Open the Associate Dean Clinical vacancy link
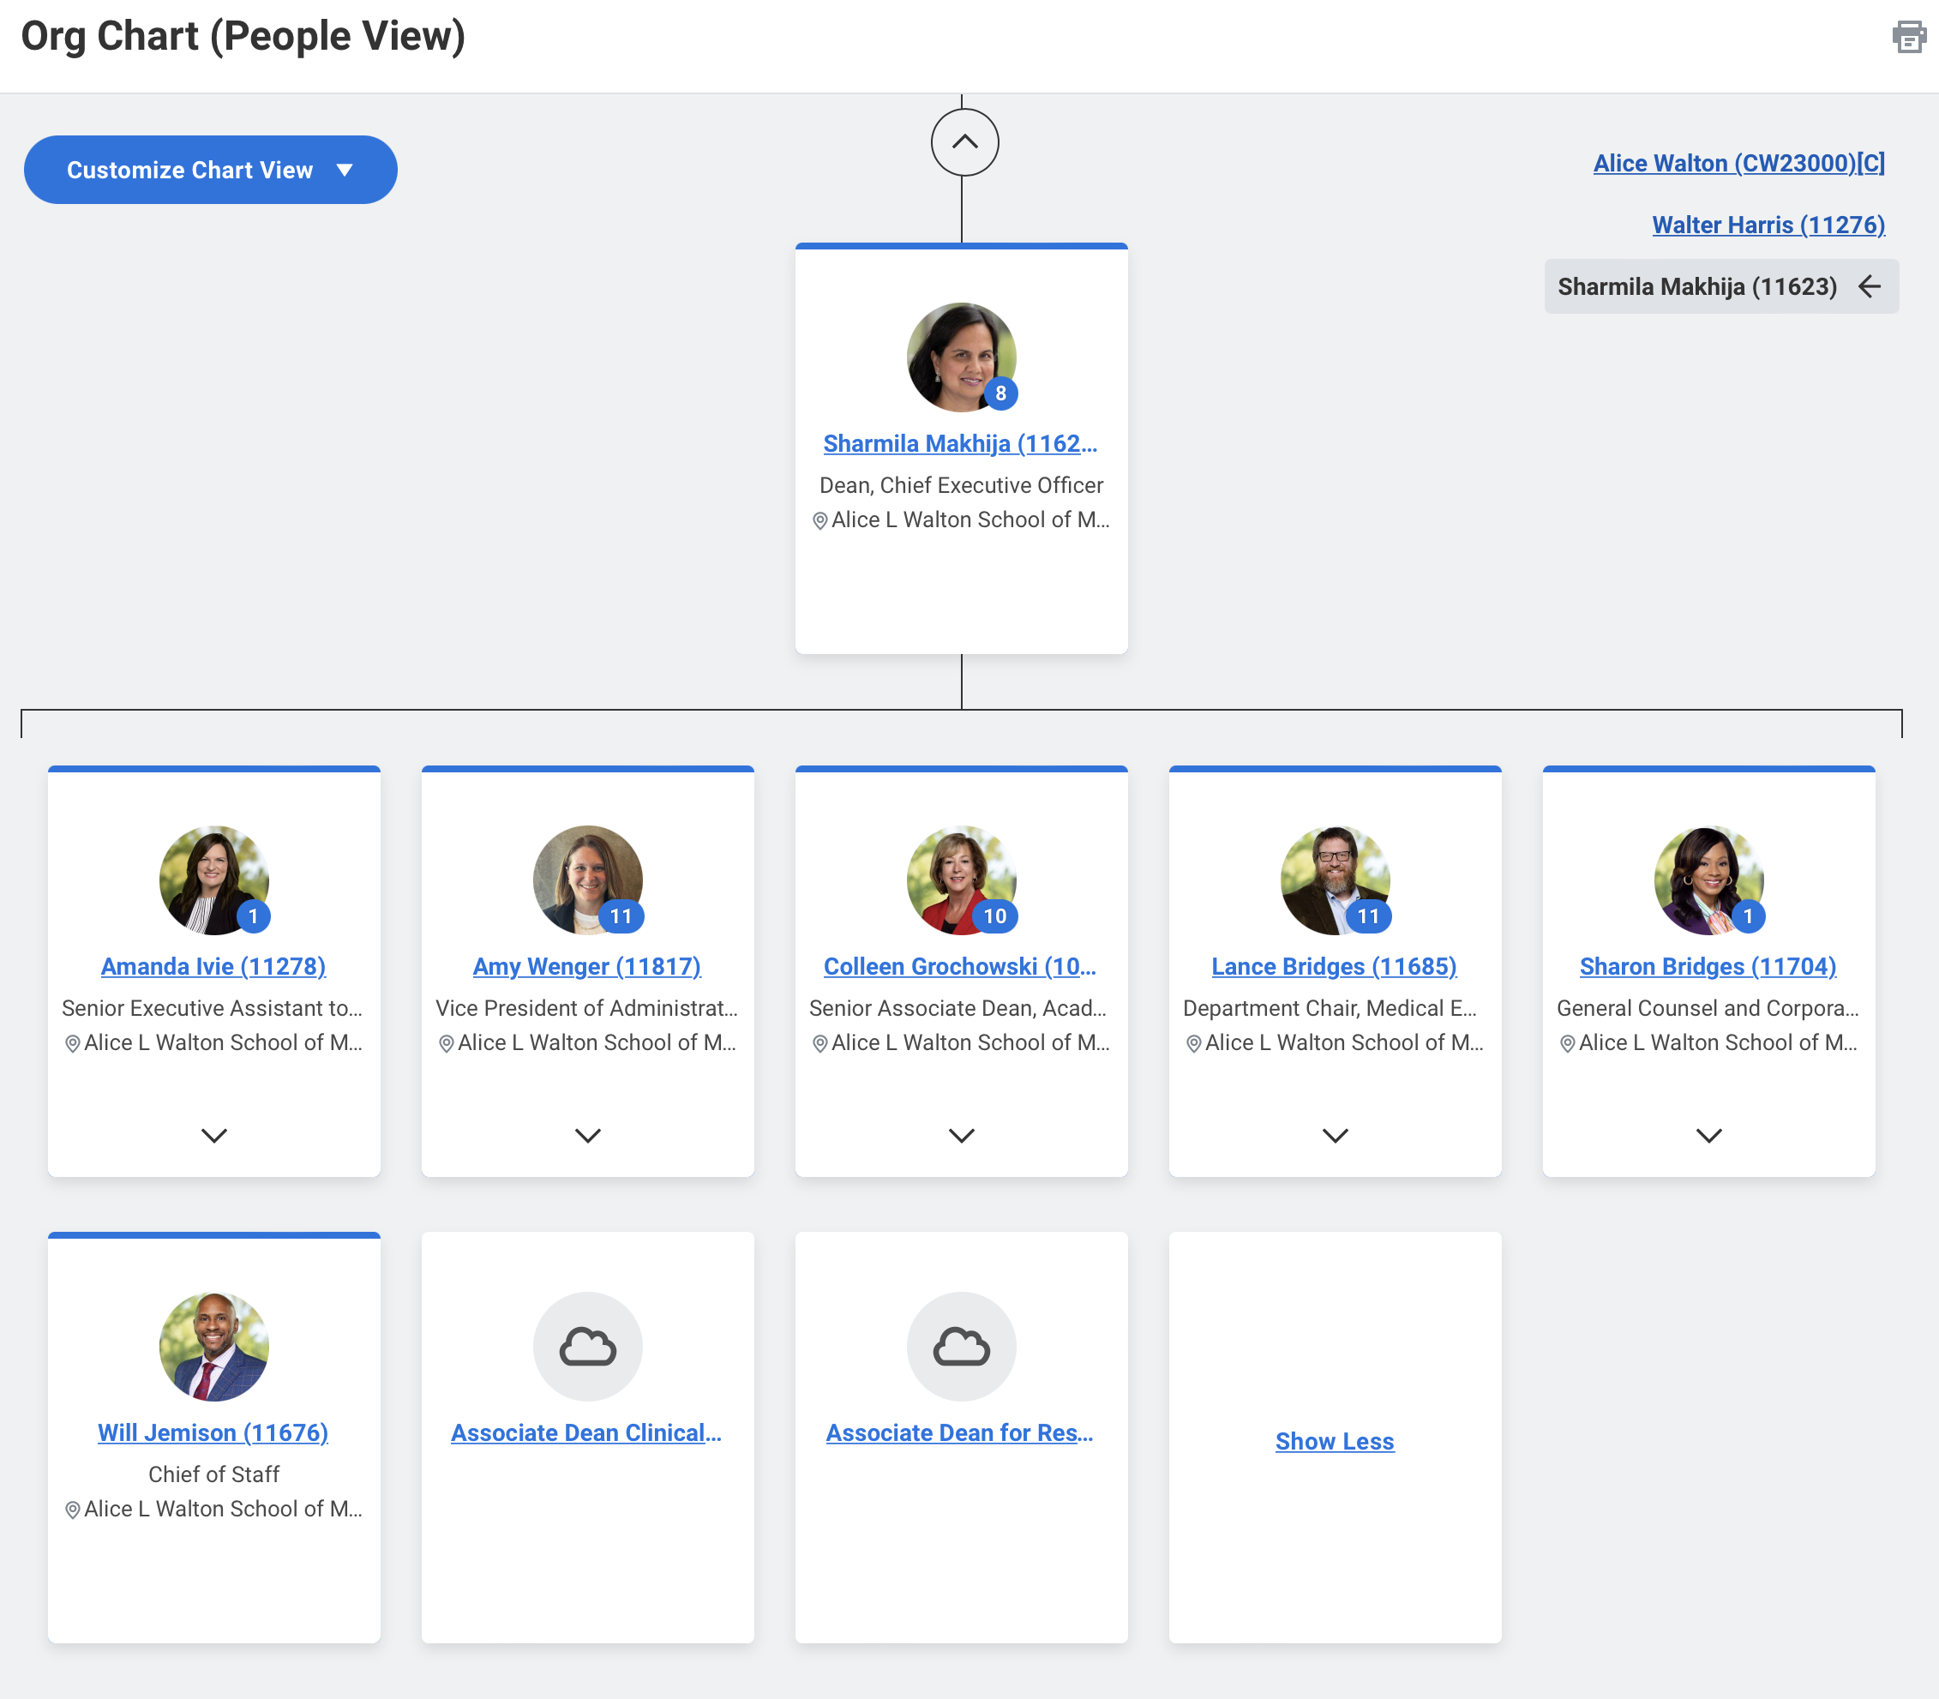1939x1699 pixels. tap(587, 1432)
